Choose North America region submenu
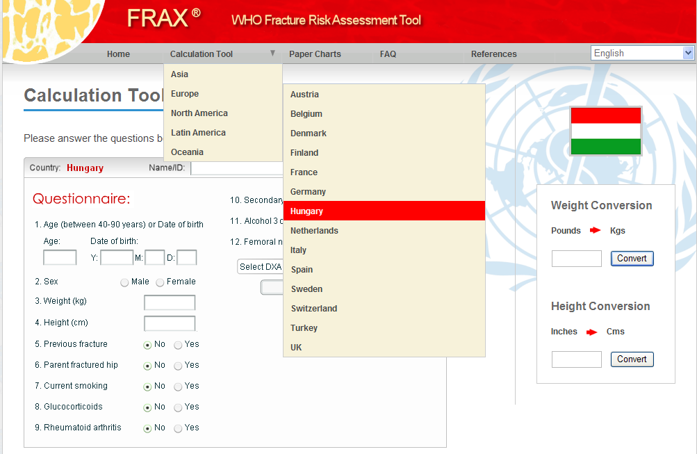 coord(223,113)
